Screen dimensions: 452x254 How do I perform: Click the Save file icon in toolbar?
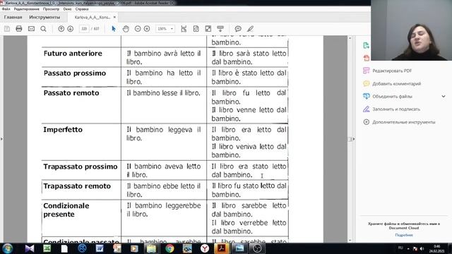pyautogui.click(x=7, y=29)
